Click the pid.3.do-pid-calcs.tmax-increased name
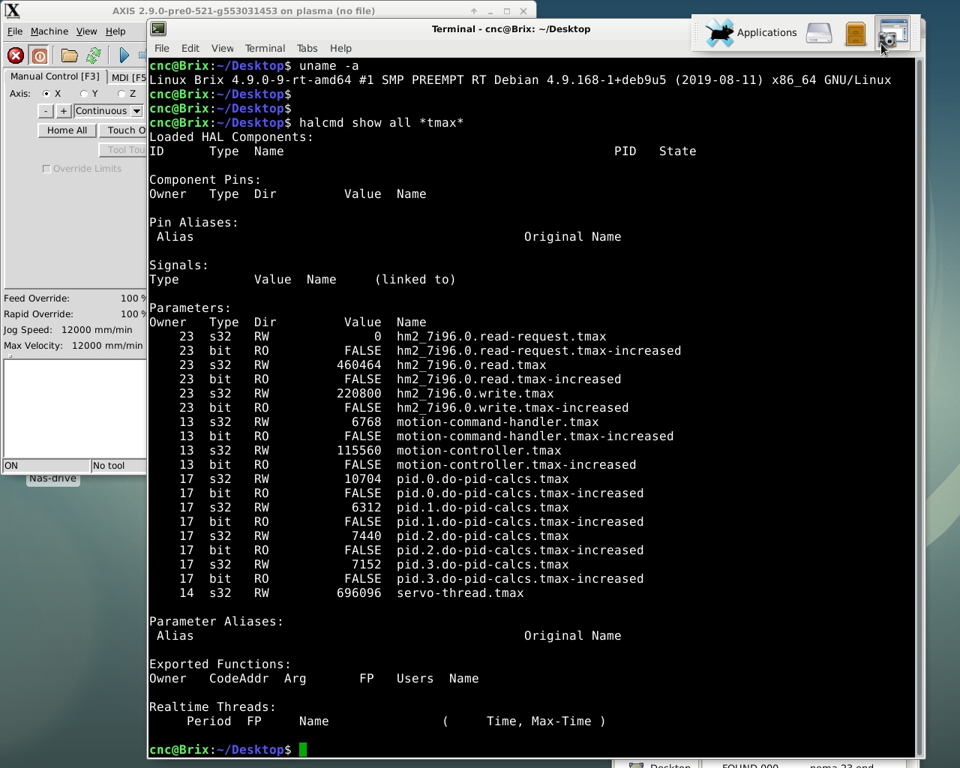 [x=520, y=579]
